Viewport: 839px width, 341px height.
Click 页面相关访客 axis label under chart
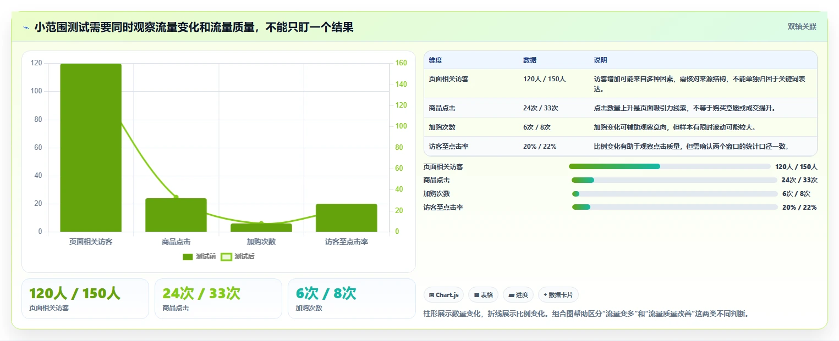pos(91,242)
